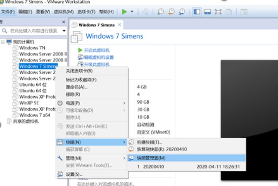The height and width of the screenshot is (186, 278).
Task: Choose 拍摄快照(T)... in the submenu
Action: tap(186, 142)
